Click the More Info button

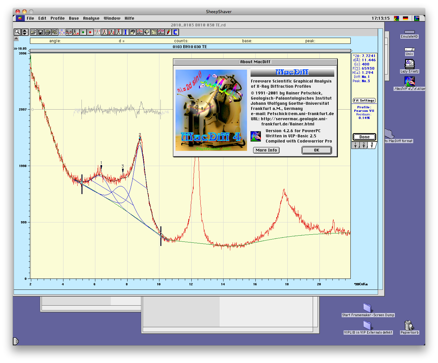point(266,150)
